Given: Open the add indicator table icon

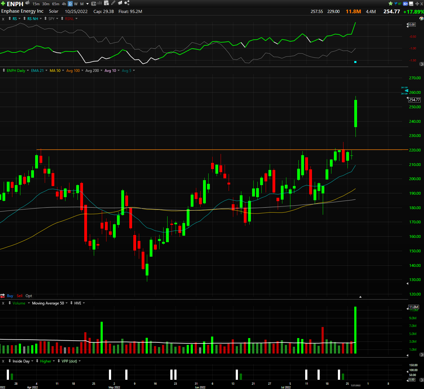Looking at the screenshot, I should pos(106,3).
